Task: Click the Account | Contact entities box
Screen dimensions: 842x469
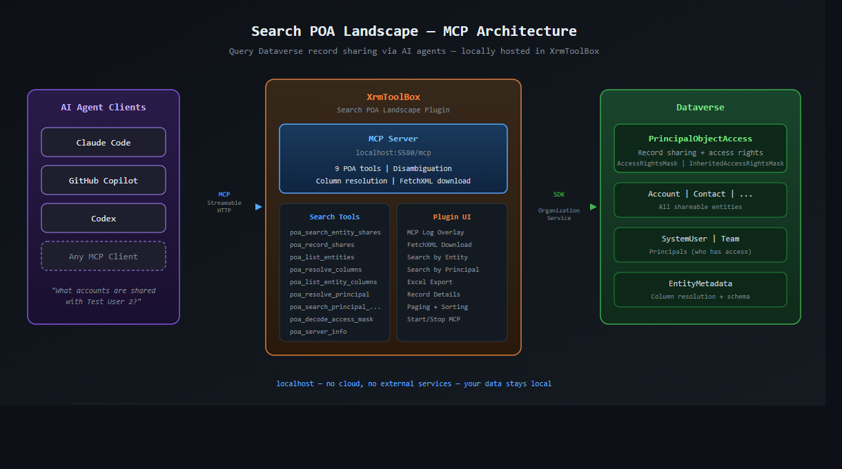Action: point(700,200)
